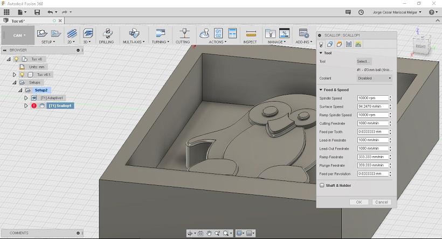Collapse the Tool section triangle
This screenshot has width=442, height=239.
[x=321, y=53]
